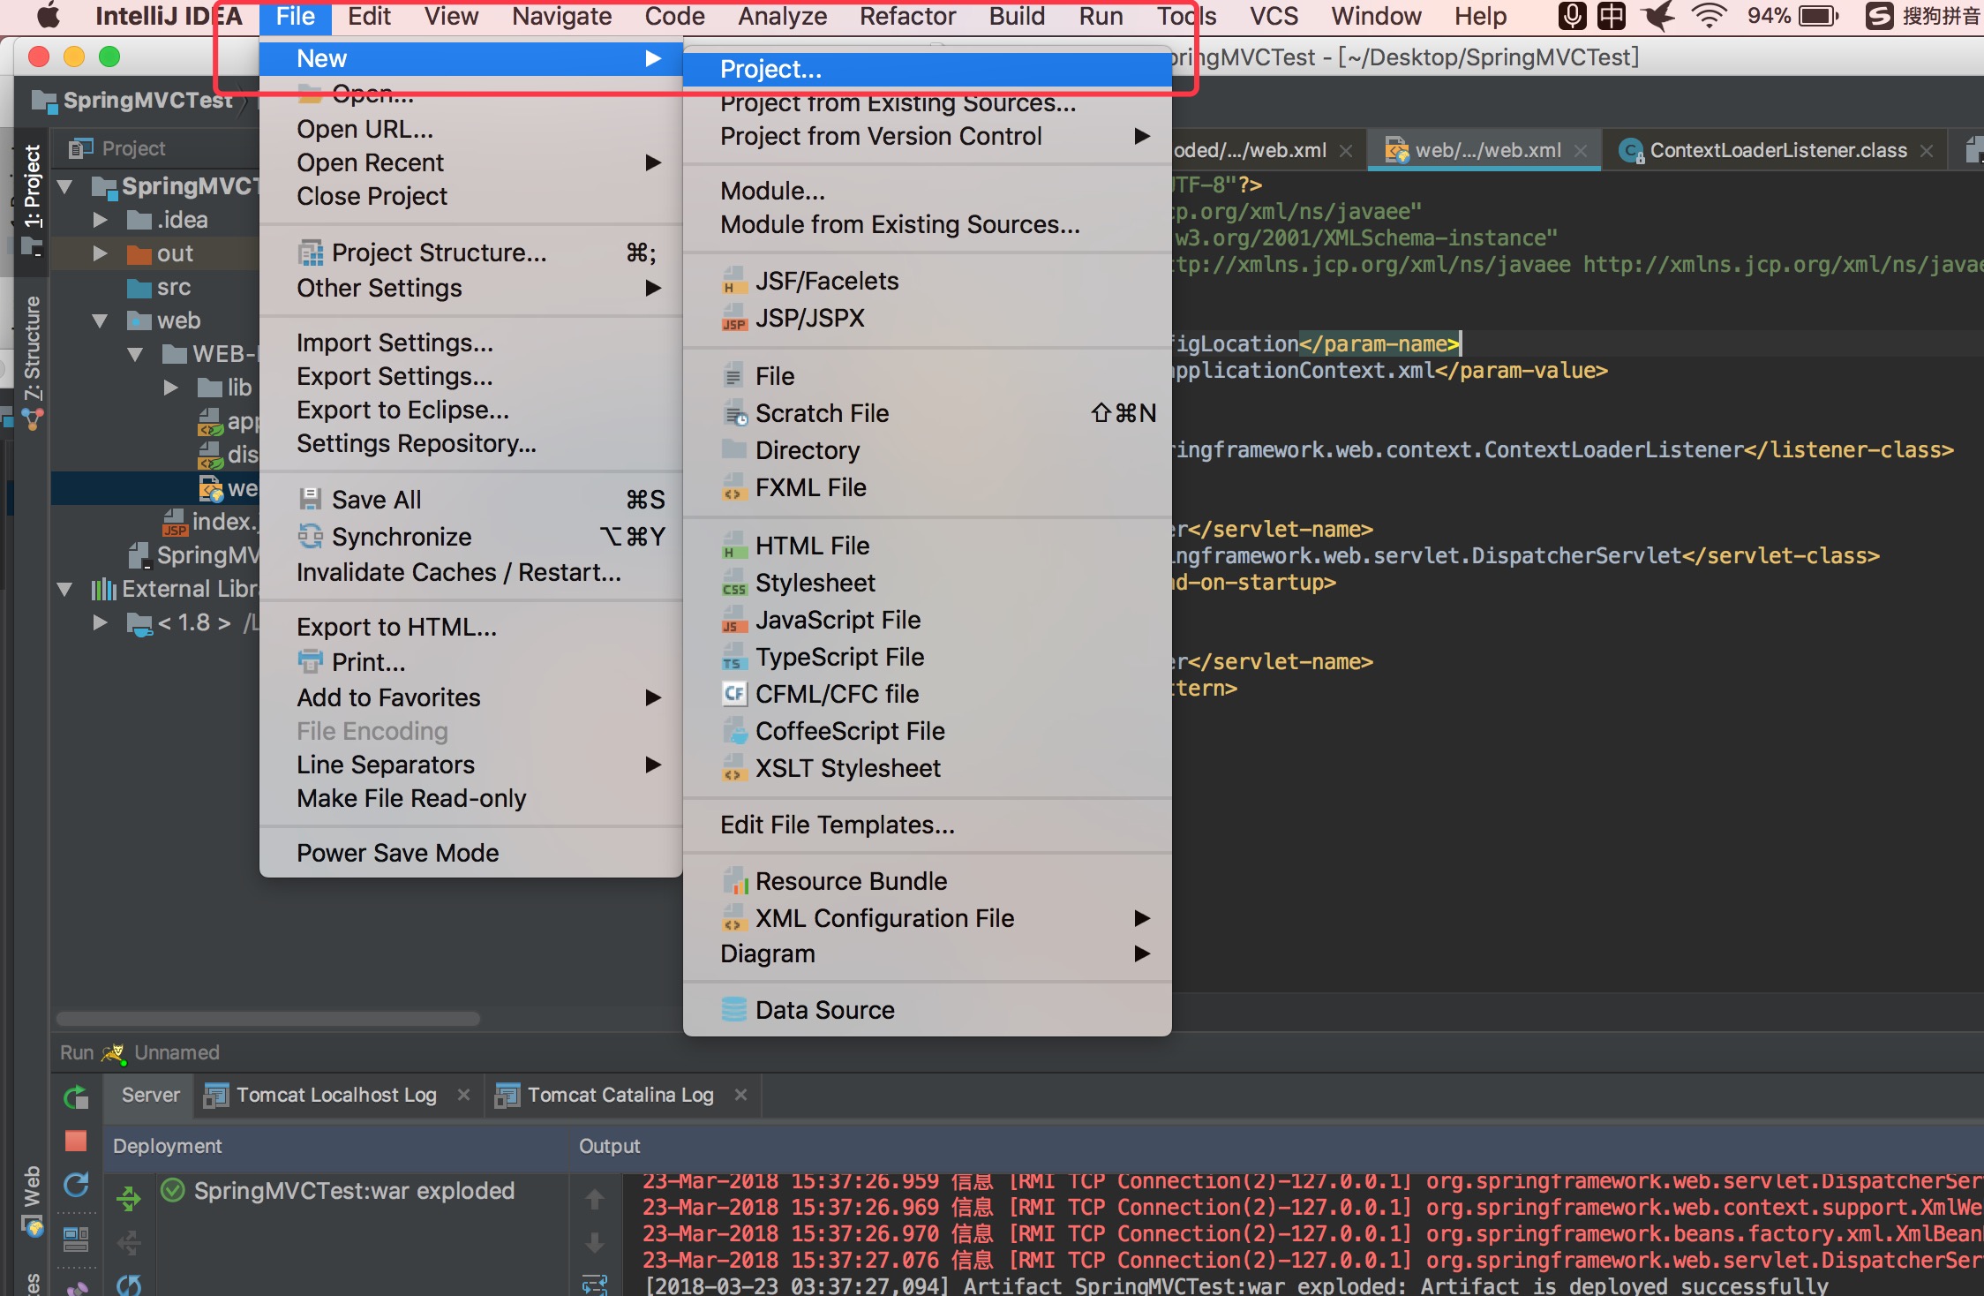Viewport: 1984px width, 1296px height.
Task: Stop the running Tomcat server
Action: [x=76, y=1142]
